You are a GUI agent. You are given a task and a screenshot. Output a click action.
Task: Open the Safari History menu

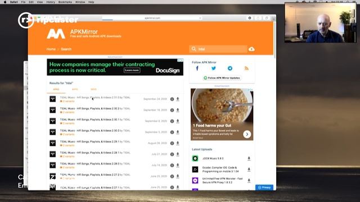51,2
